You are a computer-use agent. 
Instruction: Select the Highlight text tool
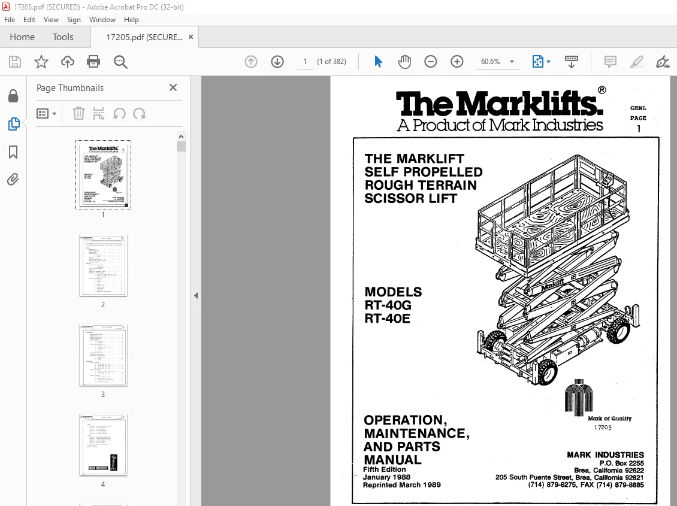coord(636,62)
